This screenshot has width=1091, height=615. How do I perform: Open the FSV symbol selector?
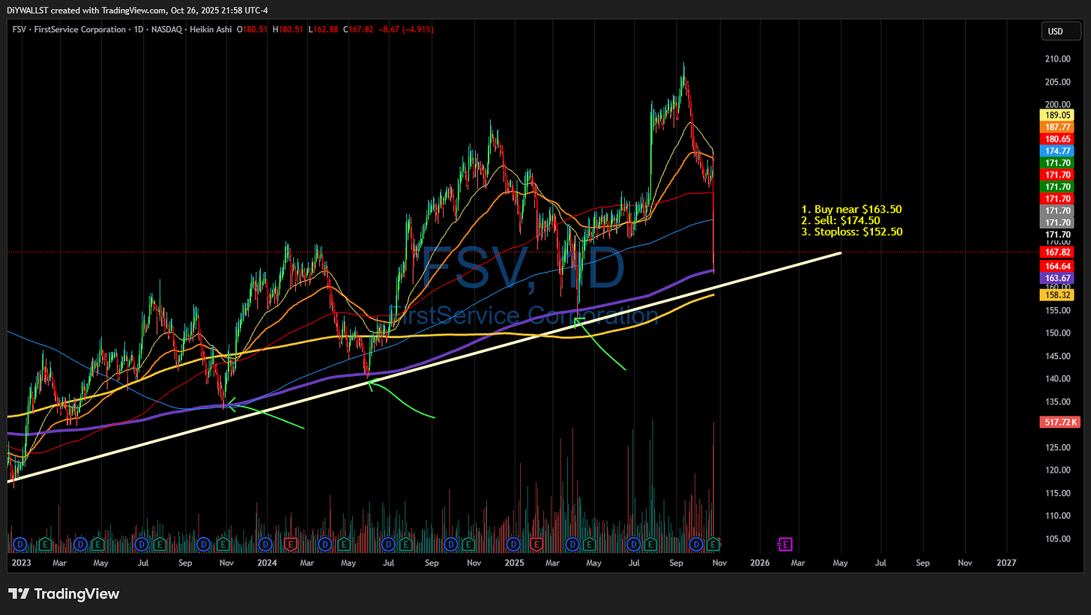coord(19,29)
